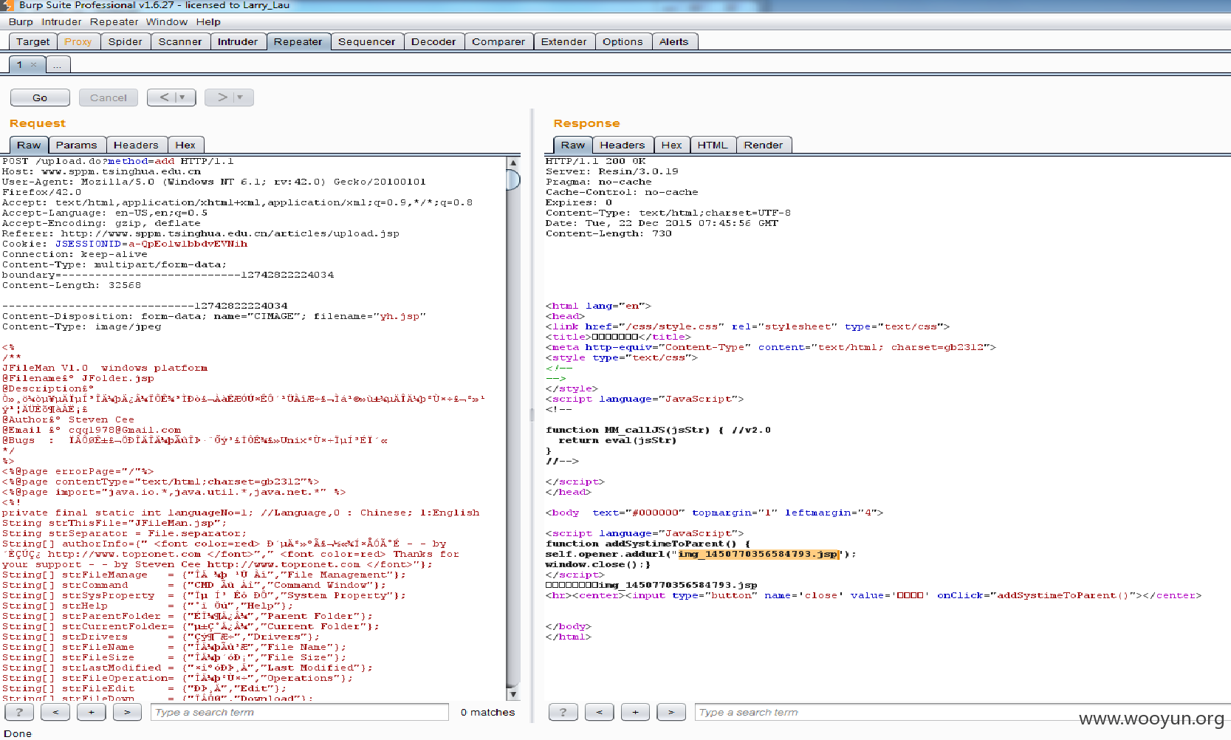Screen dimensions: 1231x740
Task: Open request search help question button
Action: coord(19,712)
